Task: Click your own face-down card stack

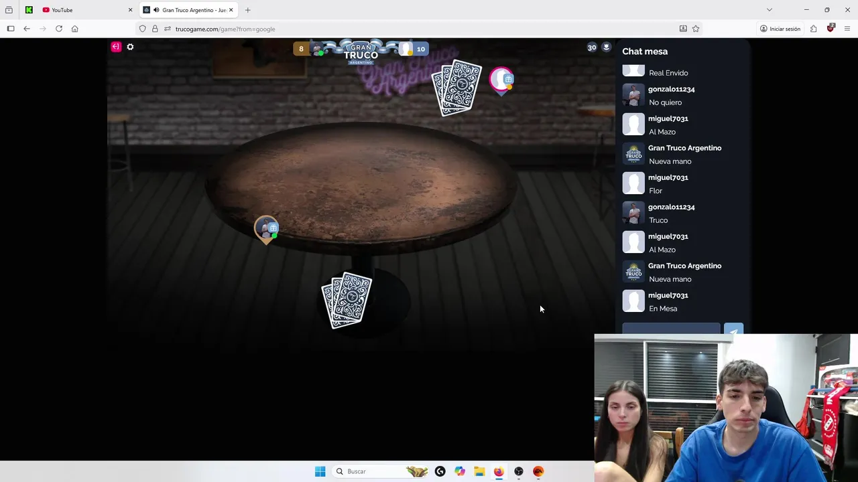Action: pos(347,300)
